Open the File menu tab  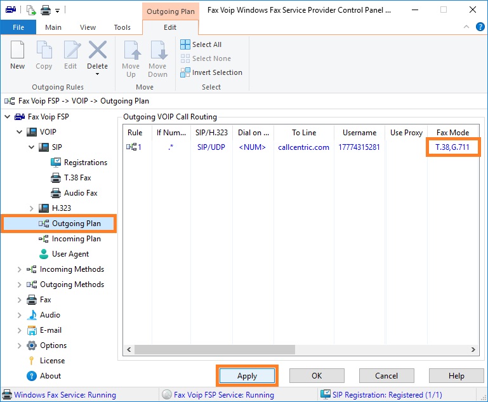point(18,27)
